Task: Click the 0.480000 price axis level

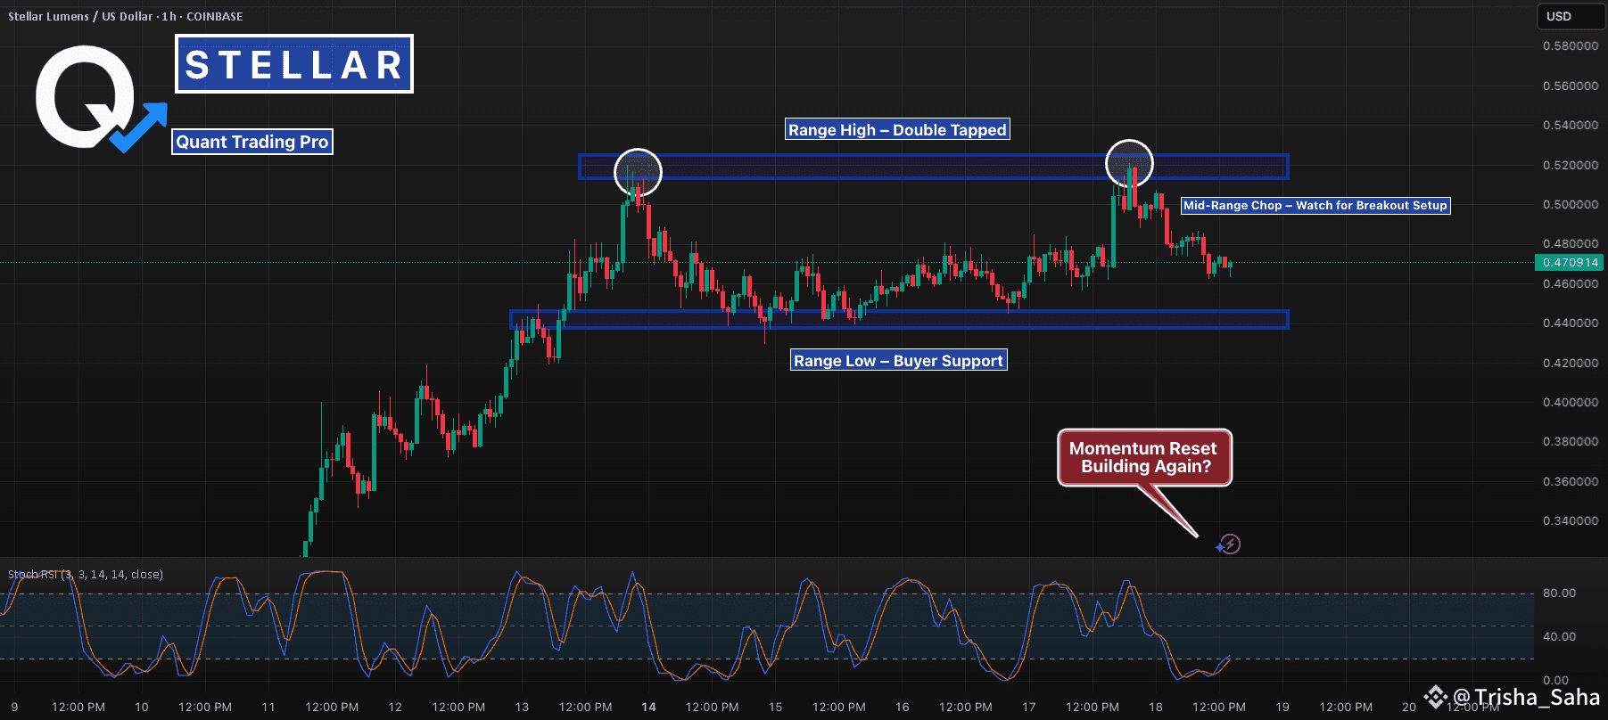Action: pyautogui.click(x=1571, y=244)
